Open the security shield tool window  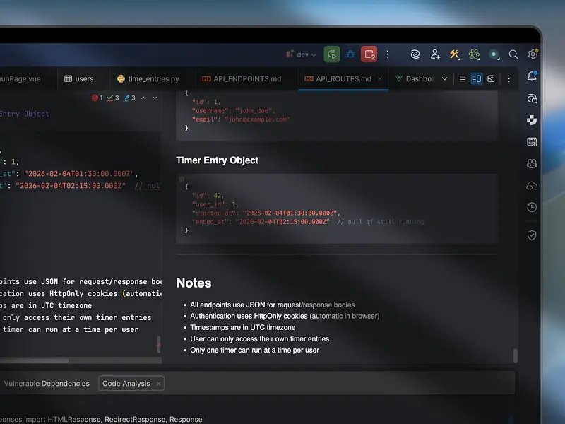(x=532, y=235)
